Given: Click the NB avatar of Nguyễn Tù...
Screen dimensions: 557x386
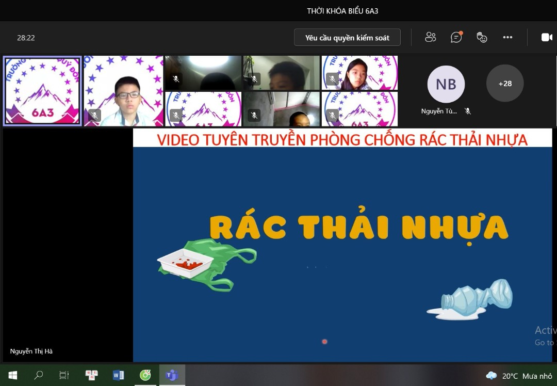Looking at the screenshot, I should click(x=446, y=84).
